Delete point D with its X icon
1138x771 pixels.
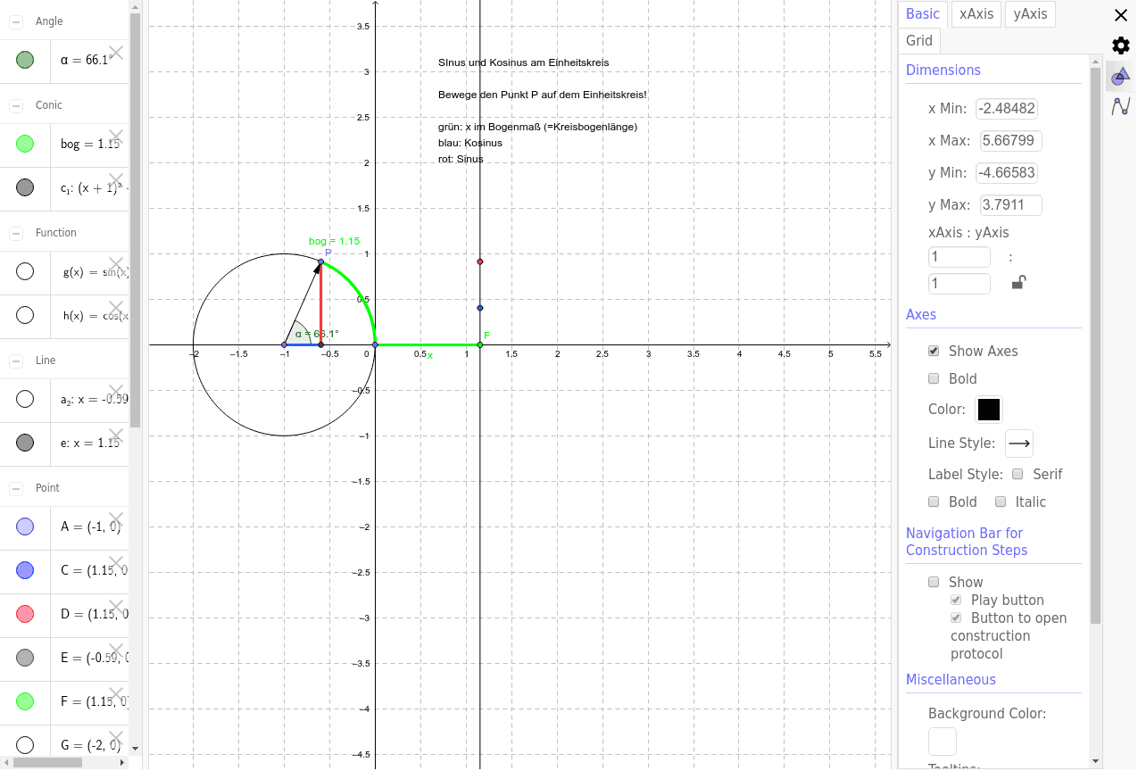click(x=115, y=607)
